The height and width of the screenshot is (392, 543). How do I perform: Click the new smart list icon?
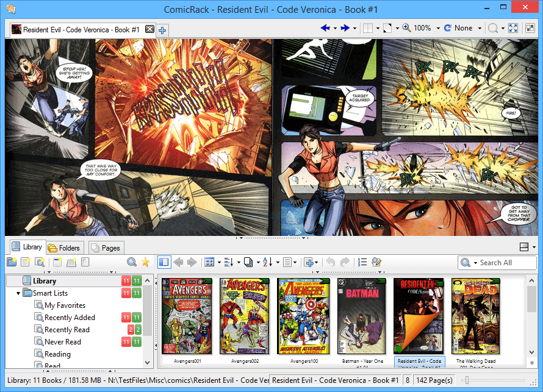[40, 262]
